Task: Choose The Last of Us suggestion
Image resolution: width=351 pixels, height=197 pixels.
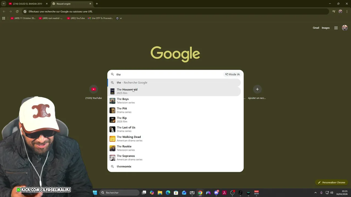Action: click(x=174, y=129)
